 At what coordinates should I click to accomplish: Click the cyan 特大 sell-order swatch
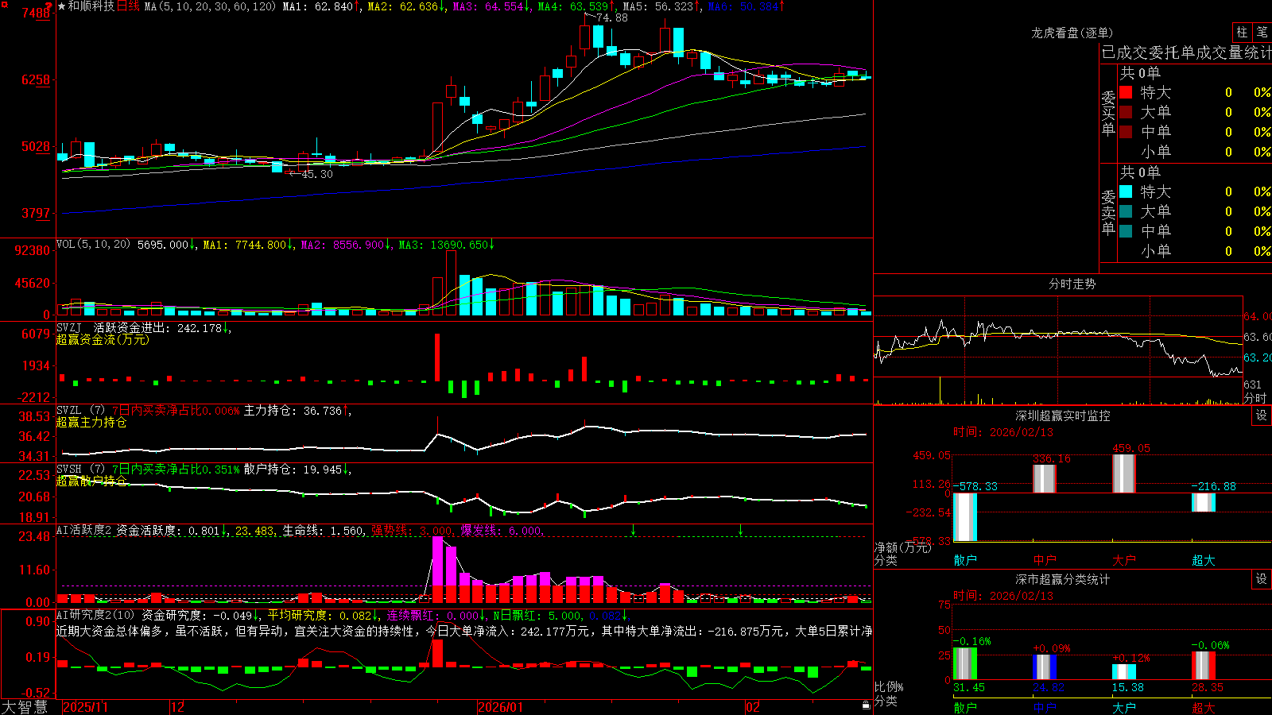coord(1126,191)
